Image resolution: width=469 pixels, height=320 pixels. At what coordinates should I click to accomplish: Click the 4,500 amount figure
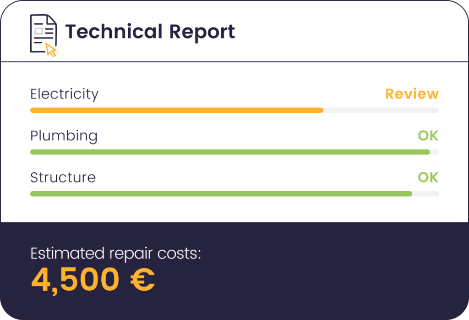tap(76, 280)
